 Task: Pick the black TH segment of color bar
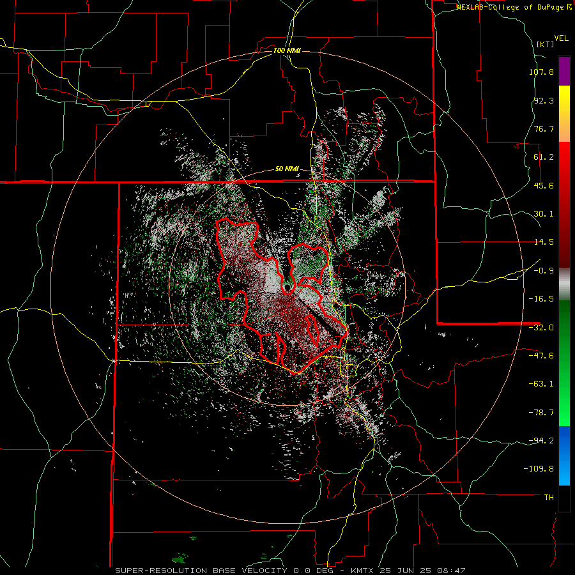(564, 498)
